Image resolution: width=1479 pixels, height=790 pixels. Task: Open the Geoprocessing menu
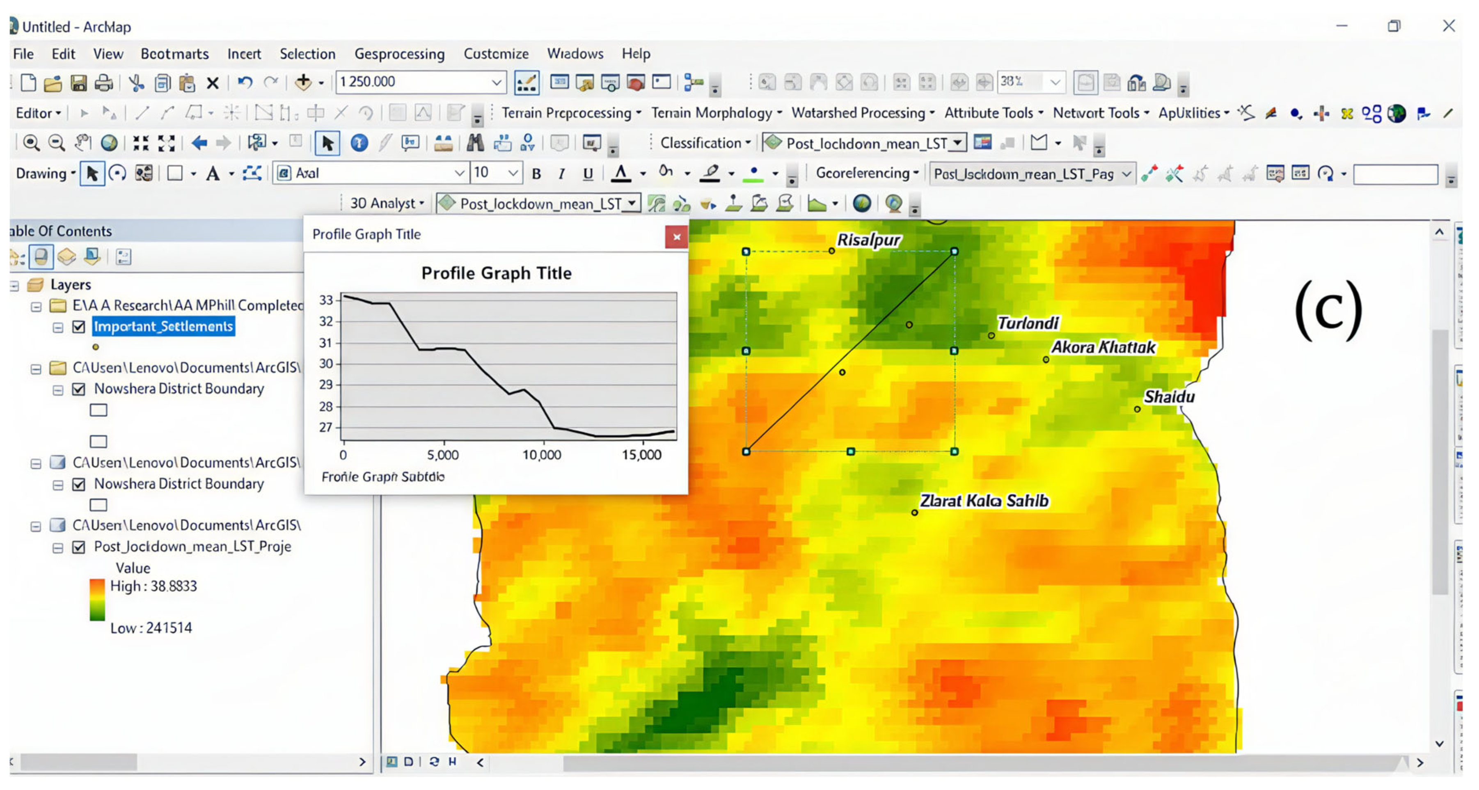click(x=399, y=54)
